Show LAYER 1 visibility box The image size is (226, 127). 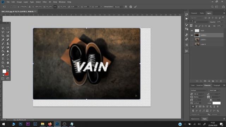[192, 40]
